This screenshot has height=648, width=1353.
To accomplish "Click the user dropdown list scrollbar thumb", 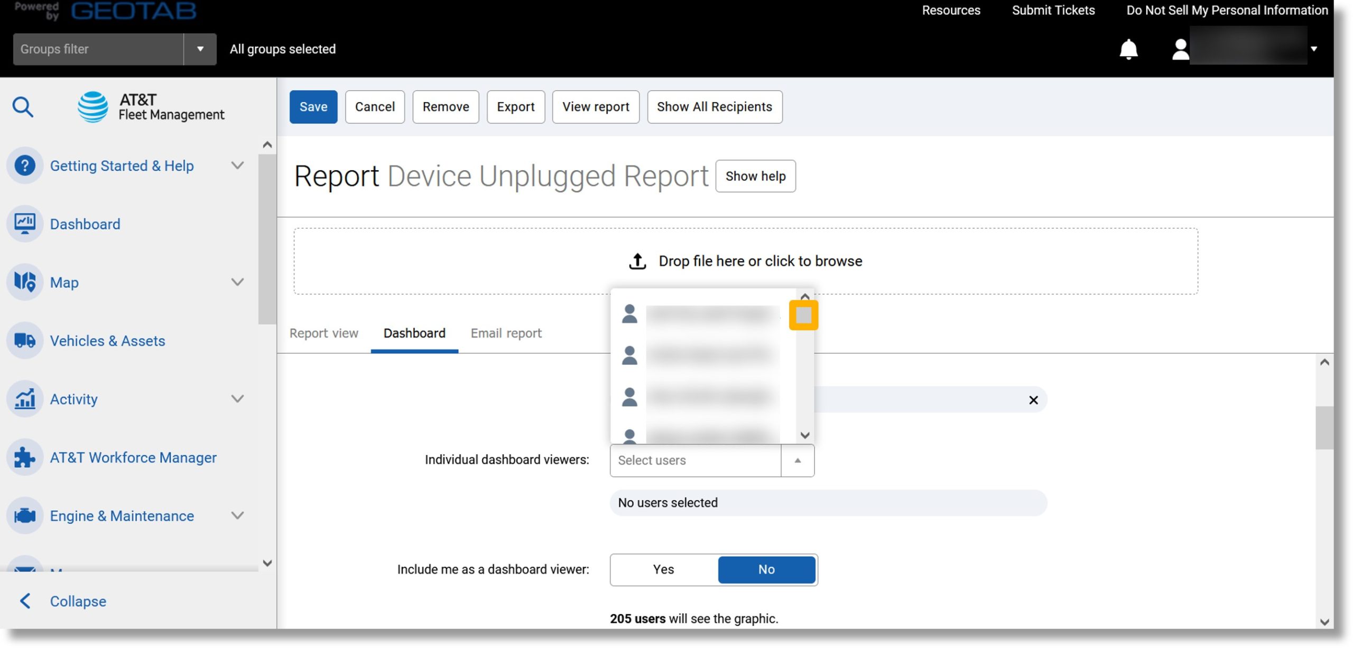I will [803, 316].
